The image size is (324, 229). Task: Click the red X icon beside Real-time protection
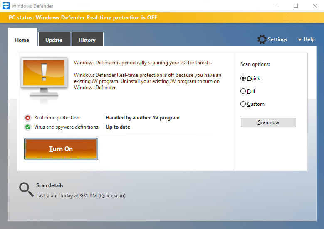(x=27, y=118)
